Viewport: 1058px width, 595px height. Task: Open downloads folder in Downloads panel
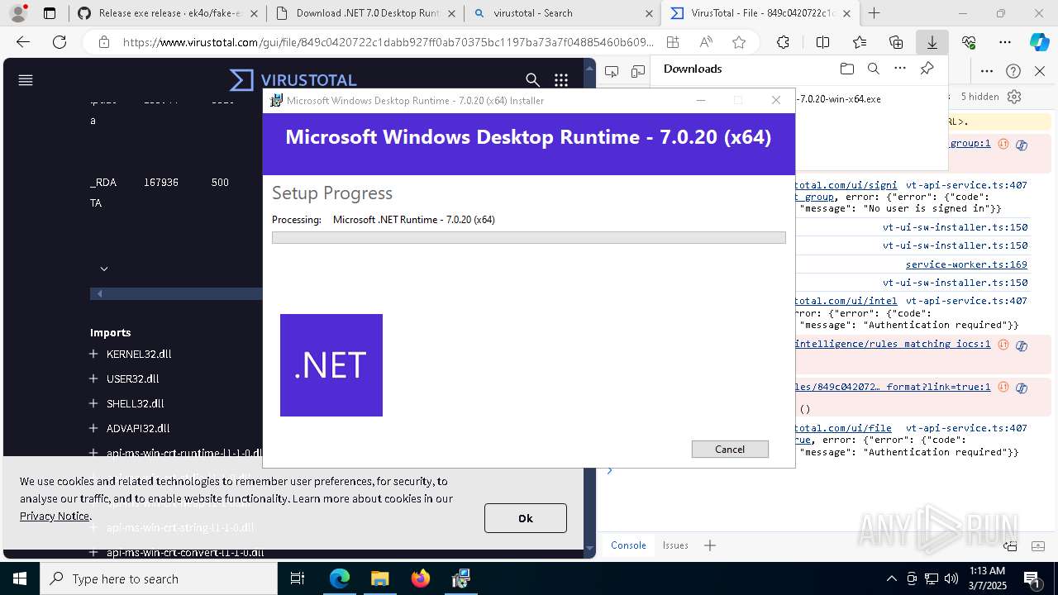[x=846, y=69]
